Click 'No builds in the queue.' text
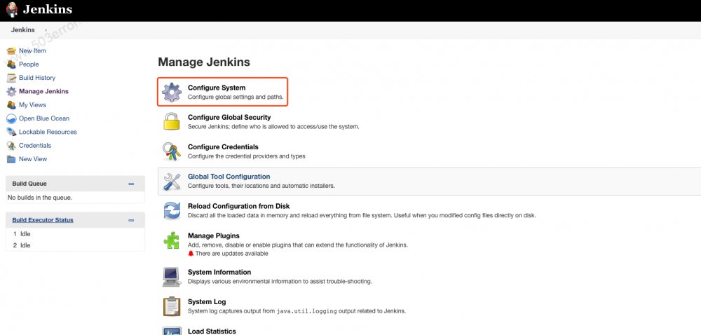 coord(40,197)
